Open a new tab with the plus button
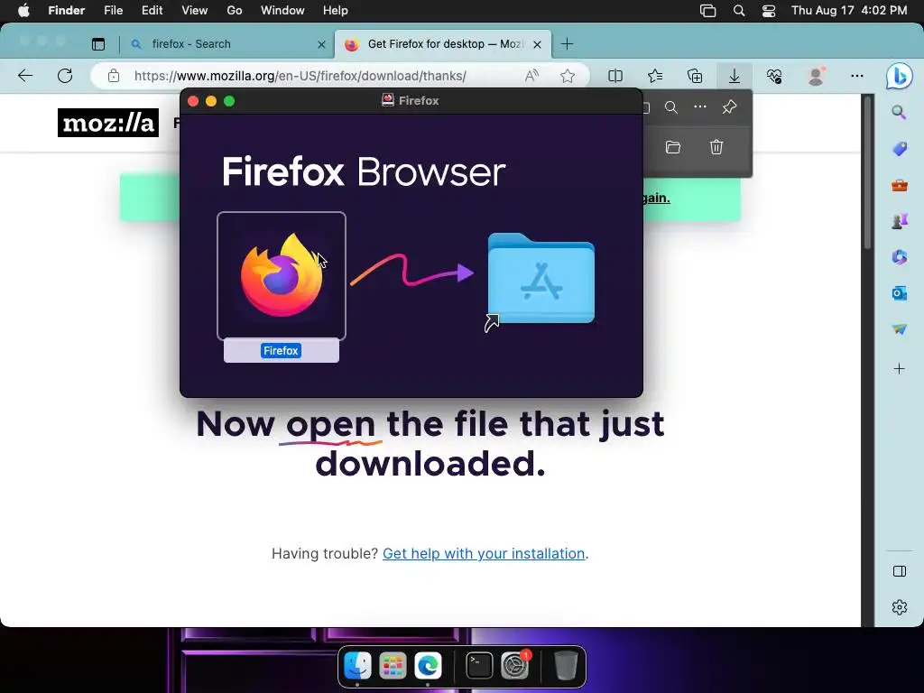The width and height of the screenshot is (924, 693). click(567, 44)
